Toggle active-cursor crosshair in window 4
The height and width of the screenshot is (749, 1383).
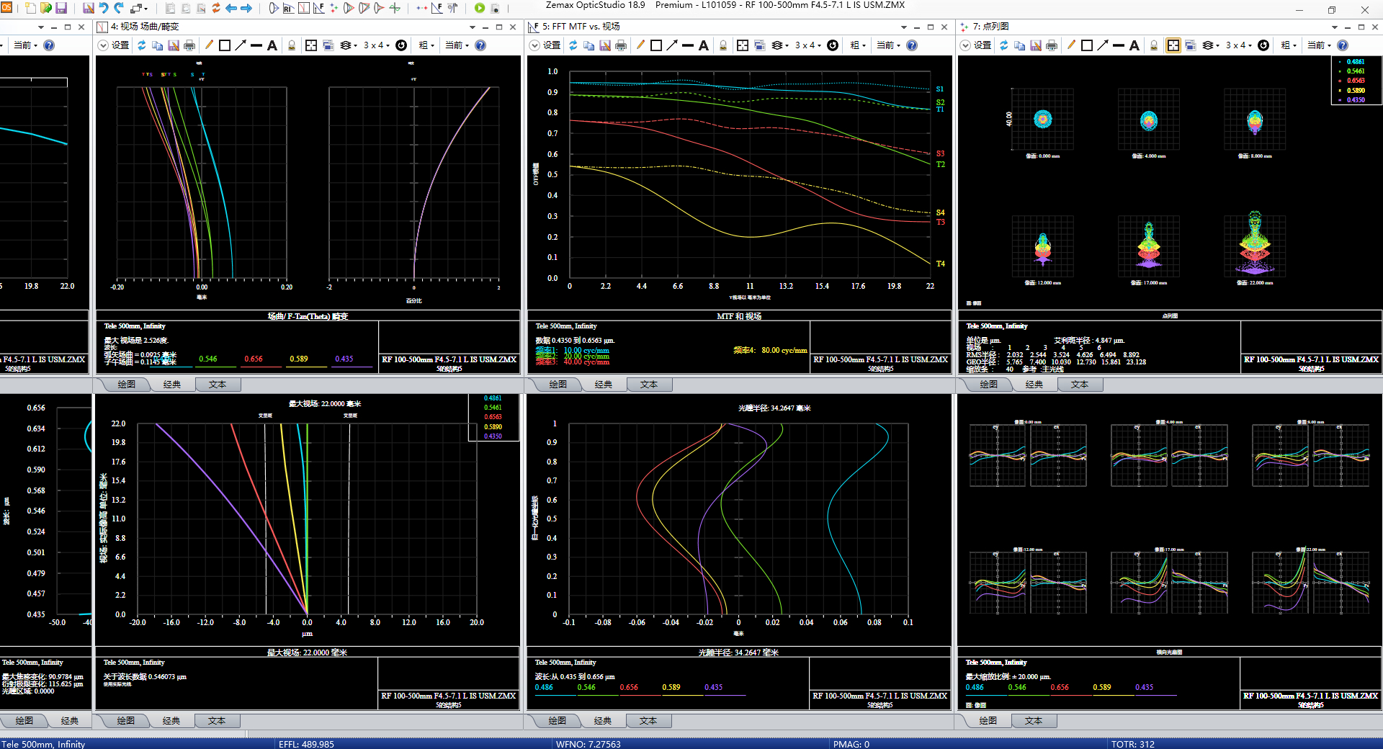(x=311, y=45)
